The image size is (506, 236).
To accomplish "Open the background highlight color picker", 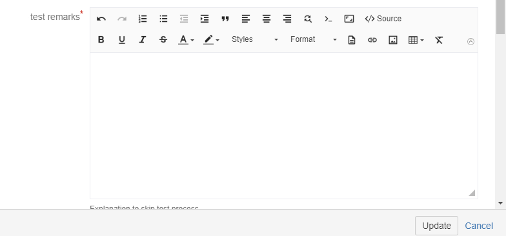I will [x=212, y=40].
